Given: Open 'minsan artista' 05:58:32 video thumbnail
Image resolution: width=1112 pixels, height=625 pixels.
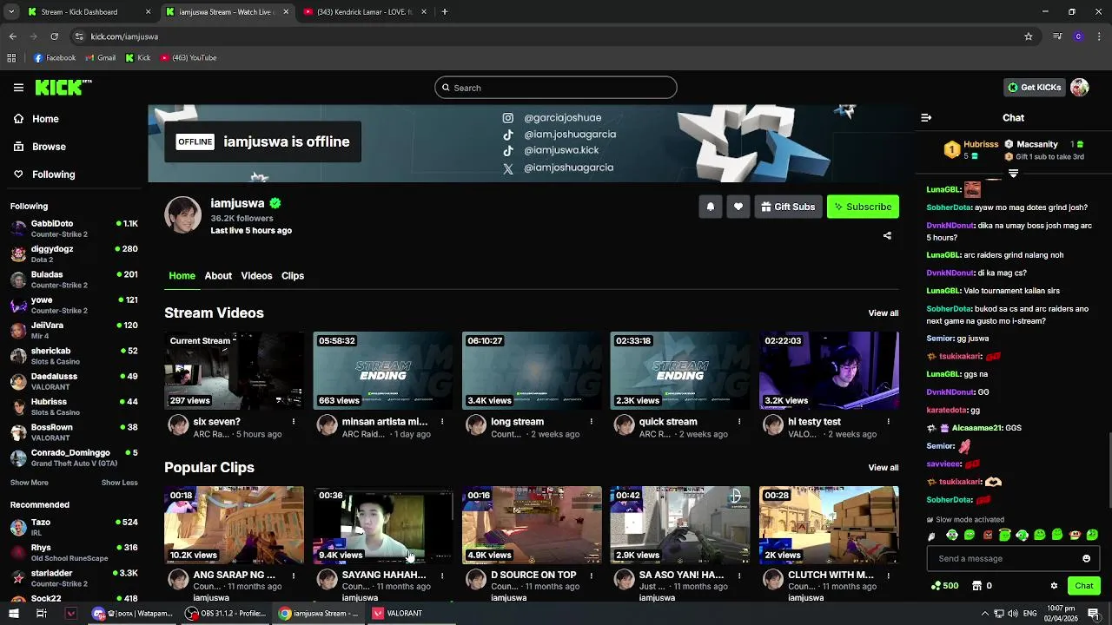Looking at the screenshot, I should point(383,370).
